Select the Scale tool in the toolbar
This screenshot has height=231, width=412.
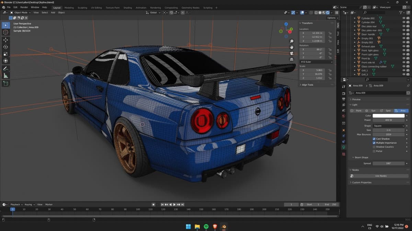pyautogui.click(x=5, y=54)
